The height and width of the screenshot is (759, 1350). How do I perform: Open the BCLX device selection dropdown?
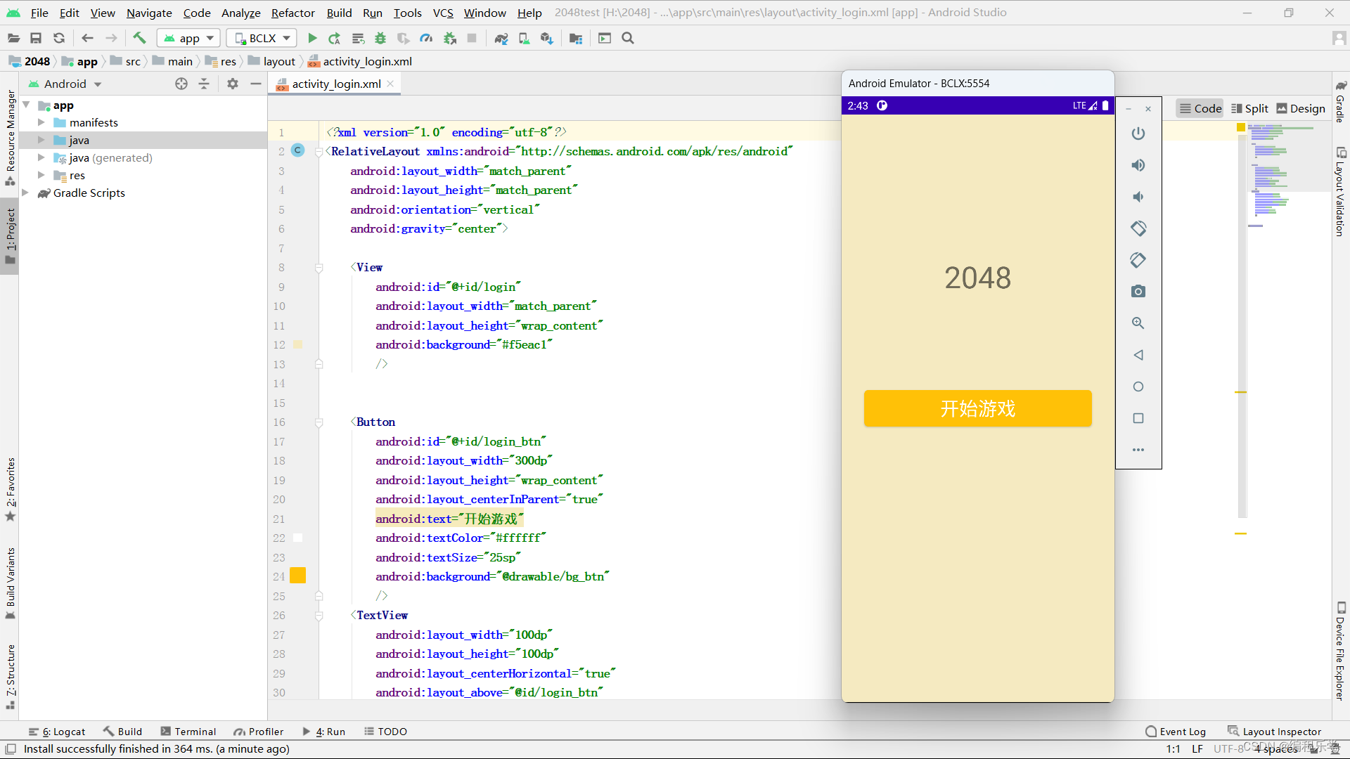(x=261, y=38)
